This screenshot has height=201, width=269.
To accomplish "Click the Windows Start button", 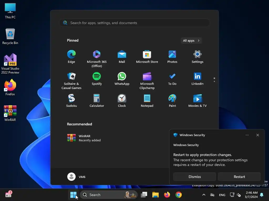I will pyautogui.click(x=74, y=195).
